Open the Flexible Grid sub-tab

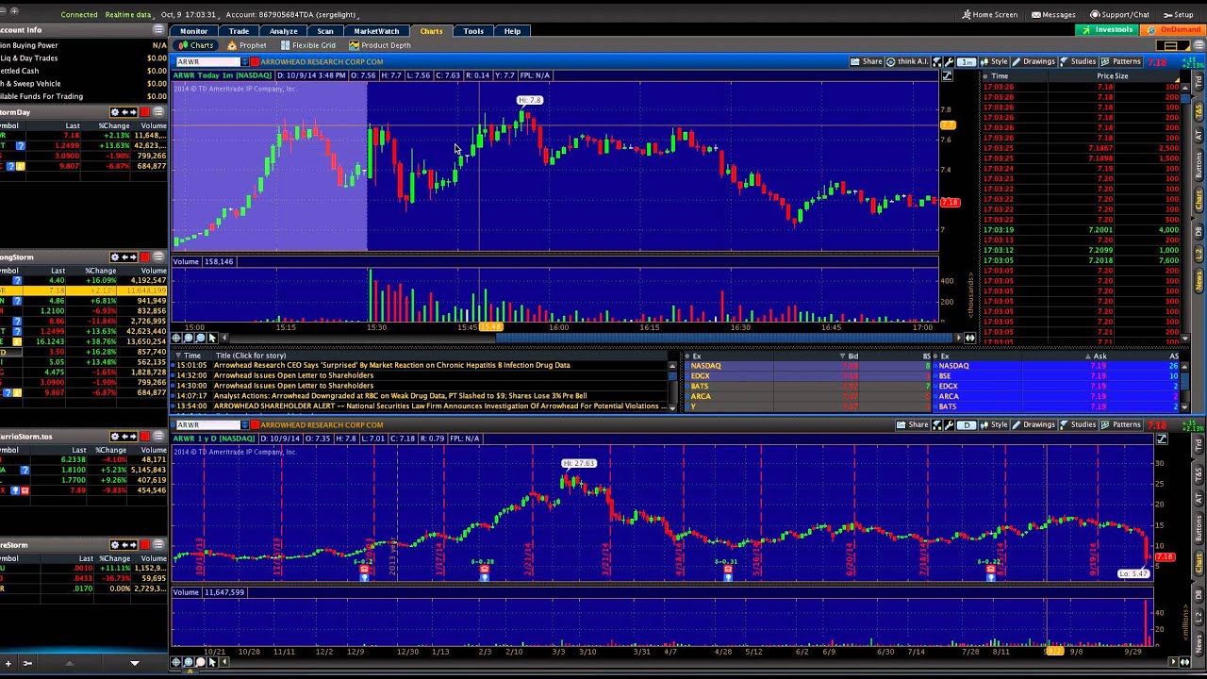click(307, 45)
